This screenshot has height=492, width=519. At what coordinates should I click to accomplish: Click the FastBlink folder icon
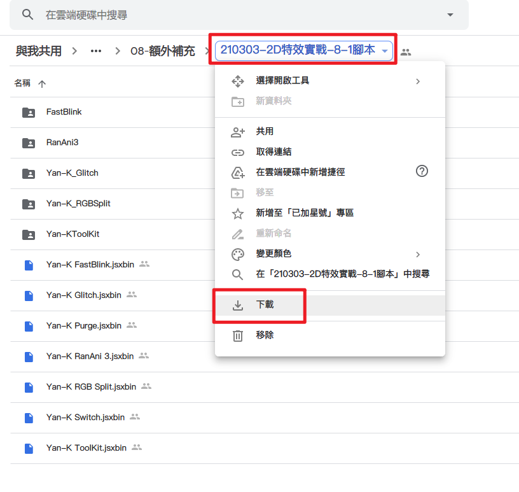(29, 113)
